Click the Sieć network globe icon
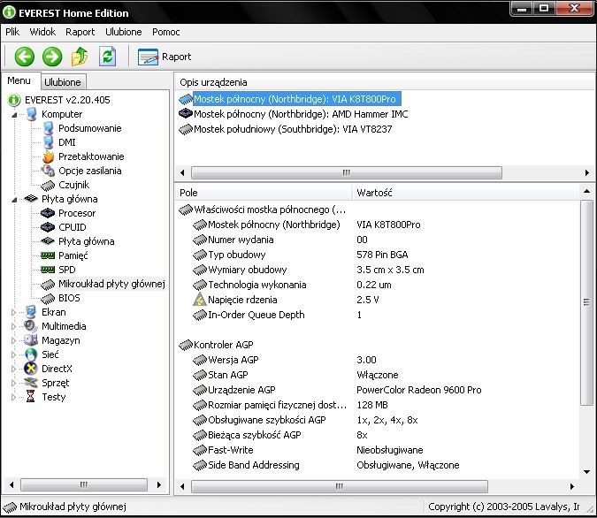597x518 pixels. [x=31, y=354]
